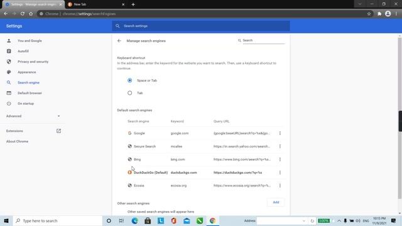Bookmark this page with the star
Screen dimensions: 402x226
(369, 14)
